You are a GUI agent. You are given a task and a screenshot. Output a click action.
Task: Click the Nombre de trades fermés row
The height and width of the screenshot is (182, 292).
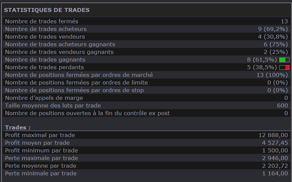click(42, 22)
